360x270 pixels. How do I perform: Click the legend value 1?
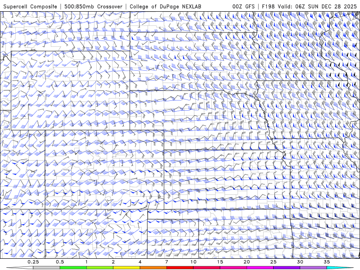(x=86, y=262)
